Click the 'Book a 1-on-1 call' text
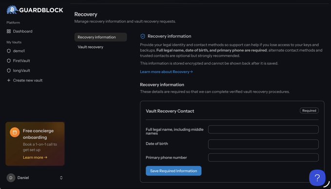This screenshot has width=331, height=189. pyautogui.click(x=40, y=147)
